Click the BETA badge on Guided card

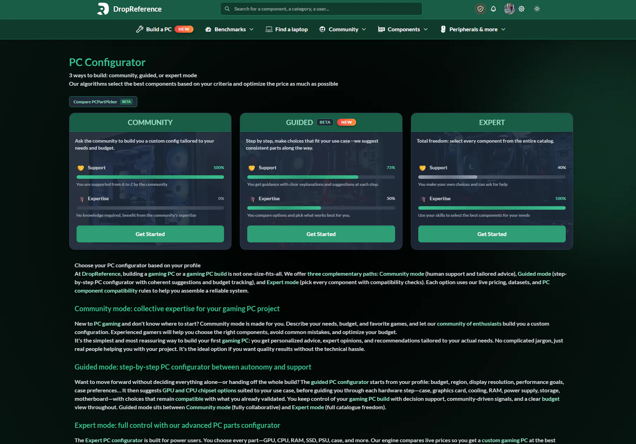[325, 122]
